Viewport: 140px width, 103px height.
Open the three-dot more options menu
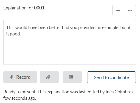coord(130,10)
